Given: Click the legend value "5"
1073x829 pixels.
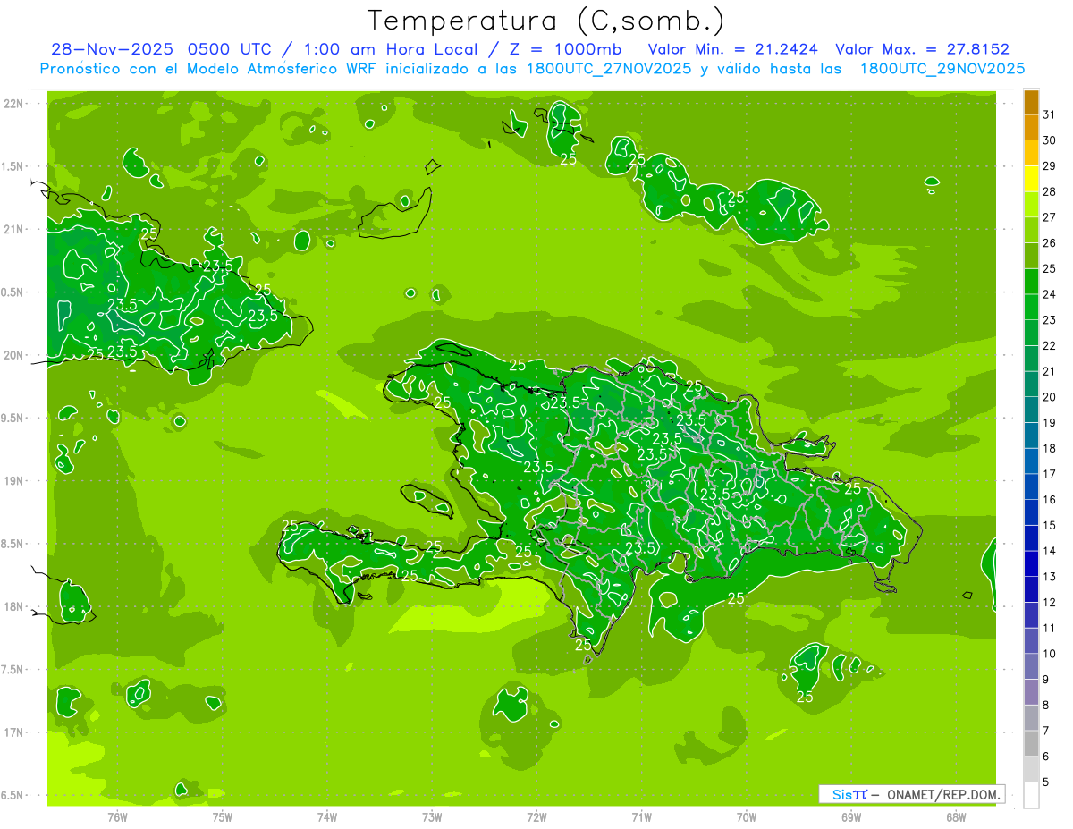Looking at the screenshot, I should click(1046, 782).
